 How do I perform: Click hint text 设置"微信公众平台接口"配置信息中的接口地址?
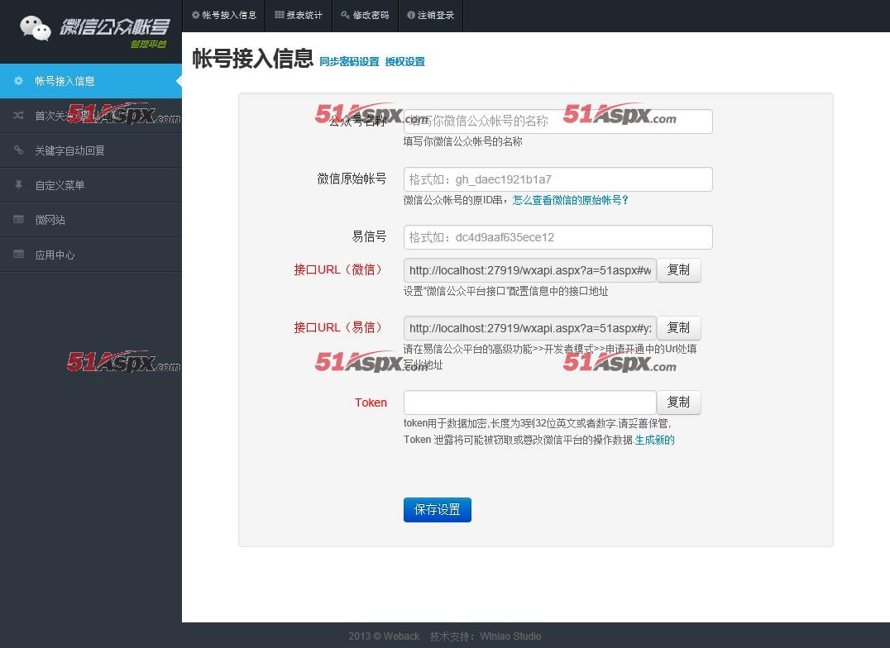point(505,291)
